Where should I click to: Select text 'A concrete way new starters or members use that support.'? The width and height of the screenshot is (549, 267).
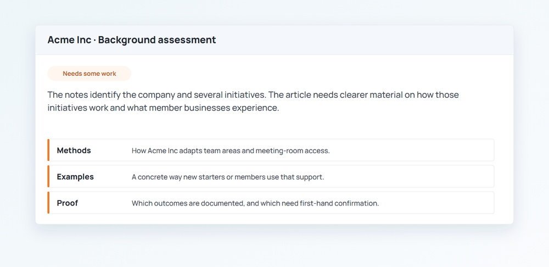point(228,177)
